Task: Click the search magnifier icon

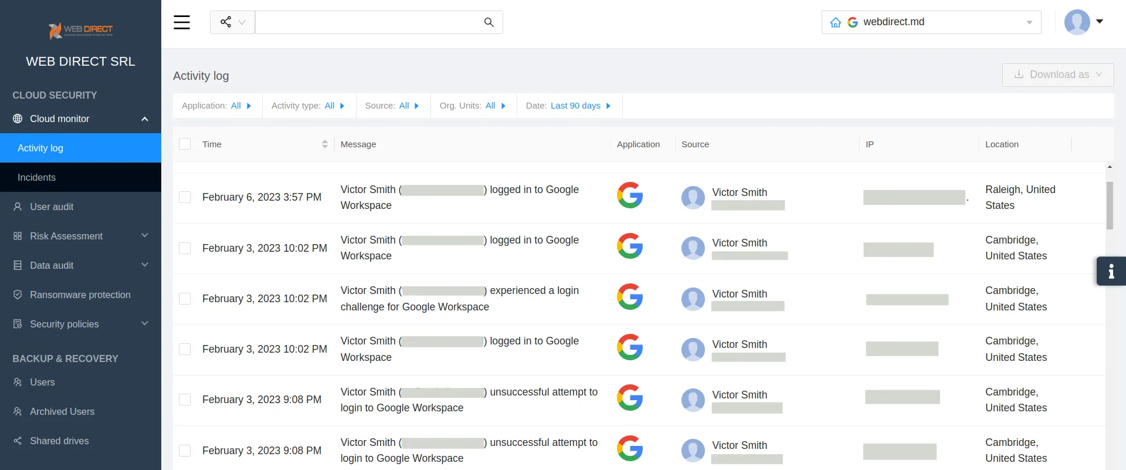Action: pos(489,22)
